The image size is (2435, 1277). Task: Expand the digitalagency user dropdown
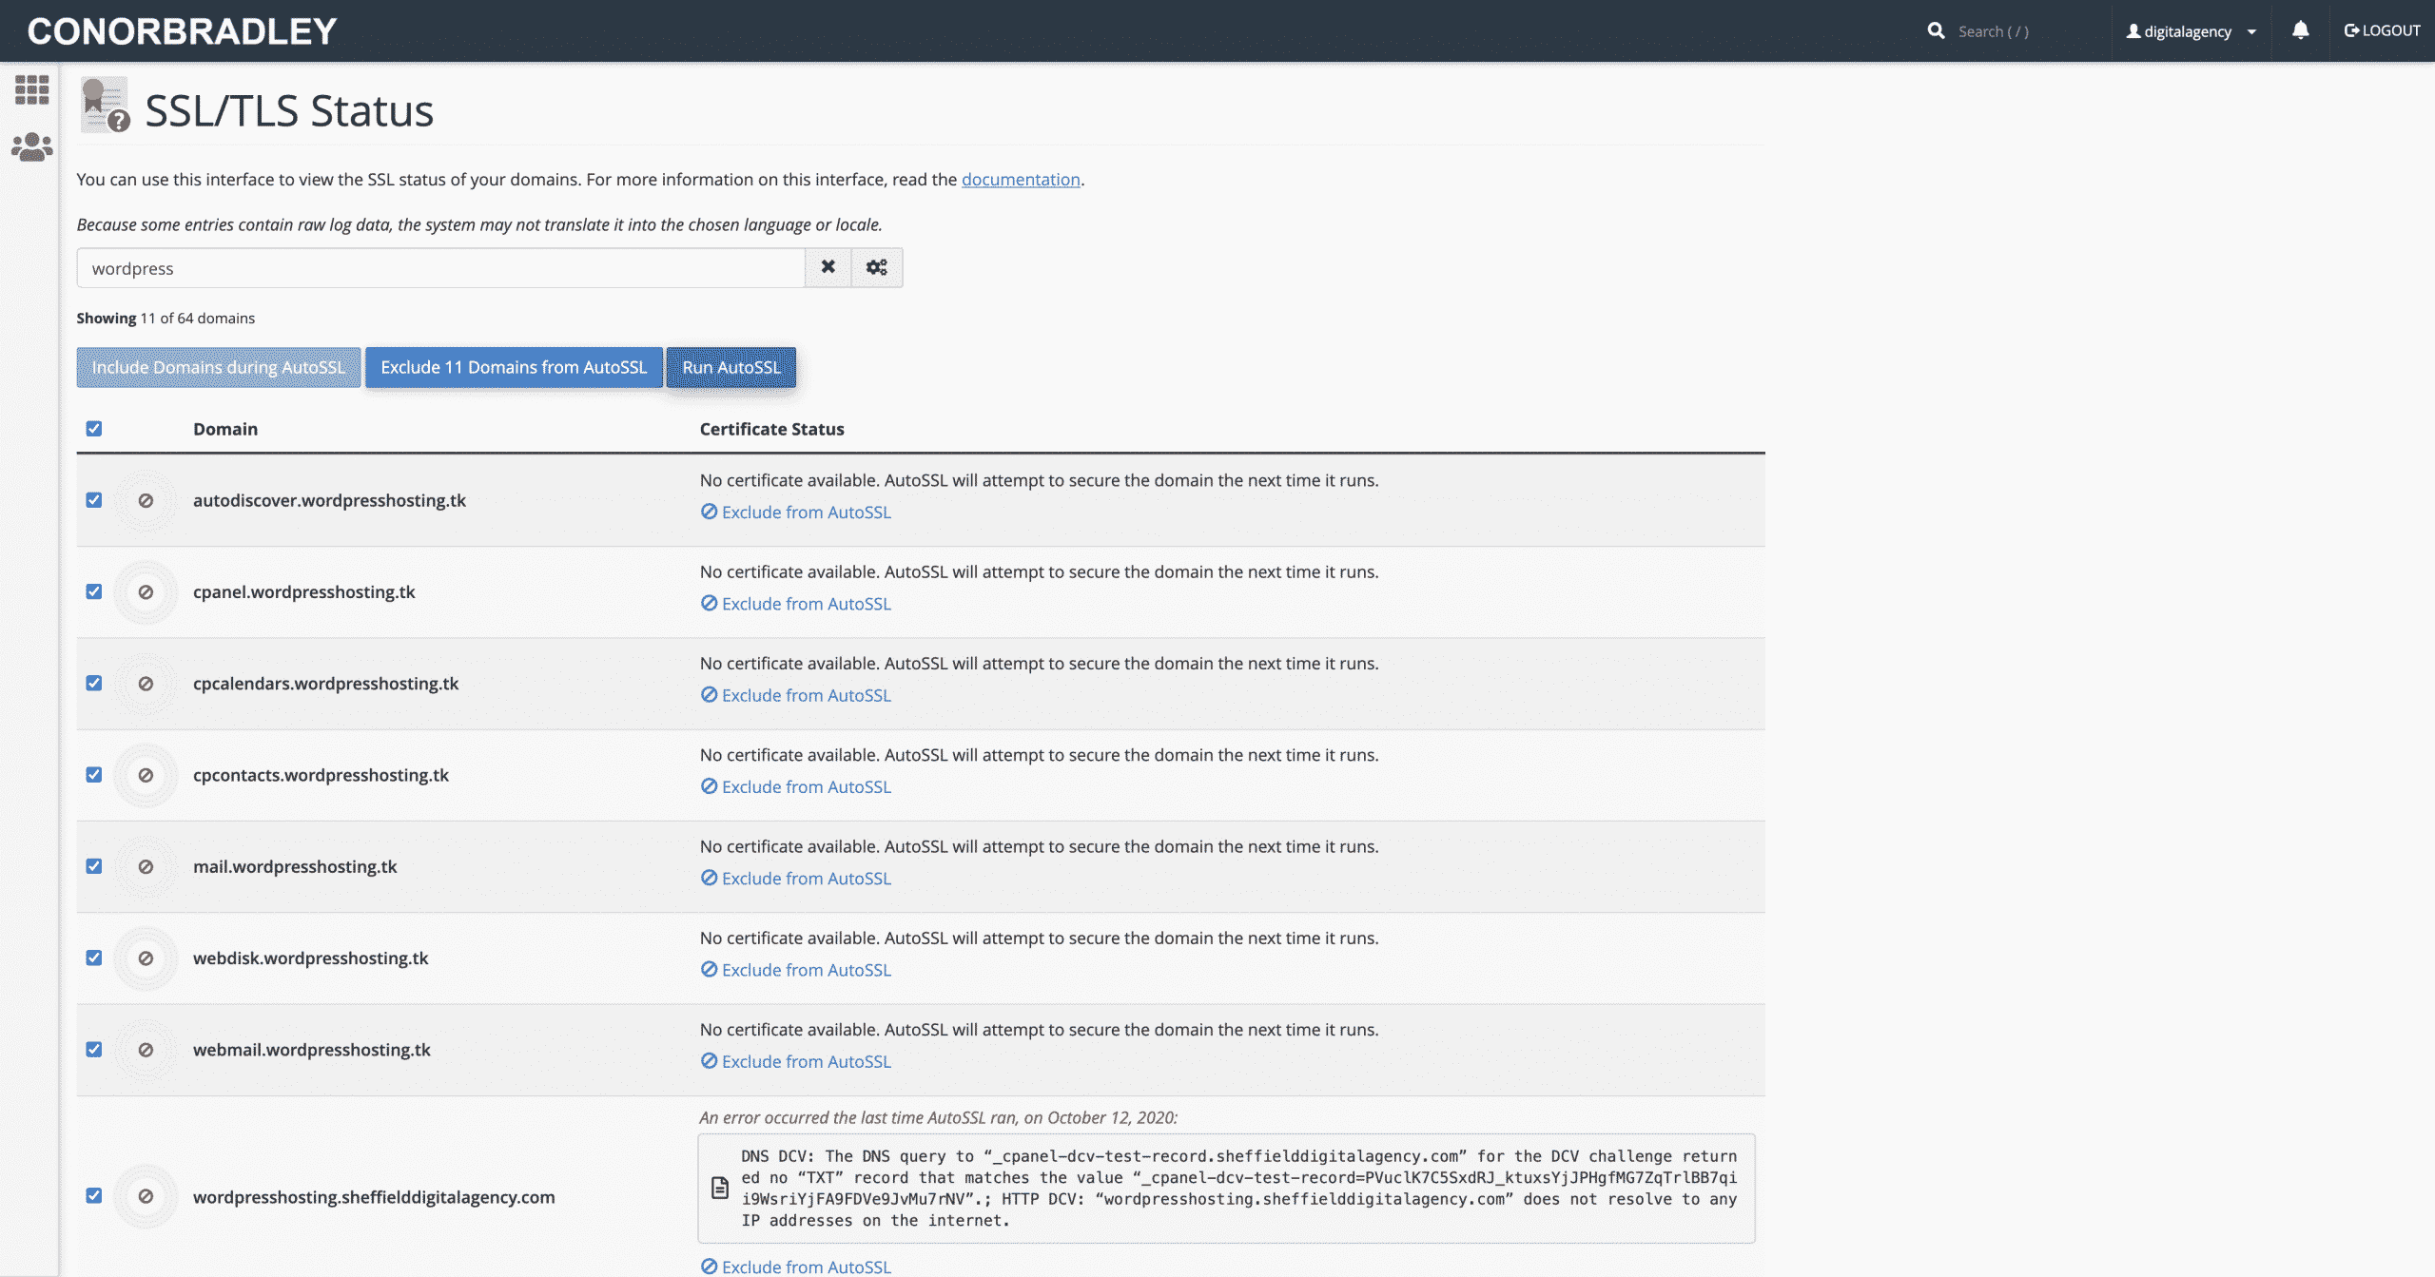(x=2191, y=31)
